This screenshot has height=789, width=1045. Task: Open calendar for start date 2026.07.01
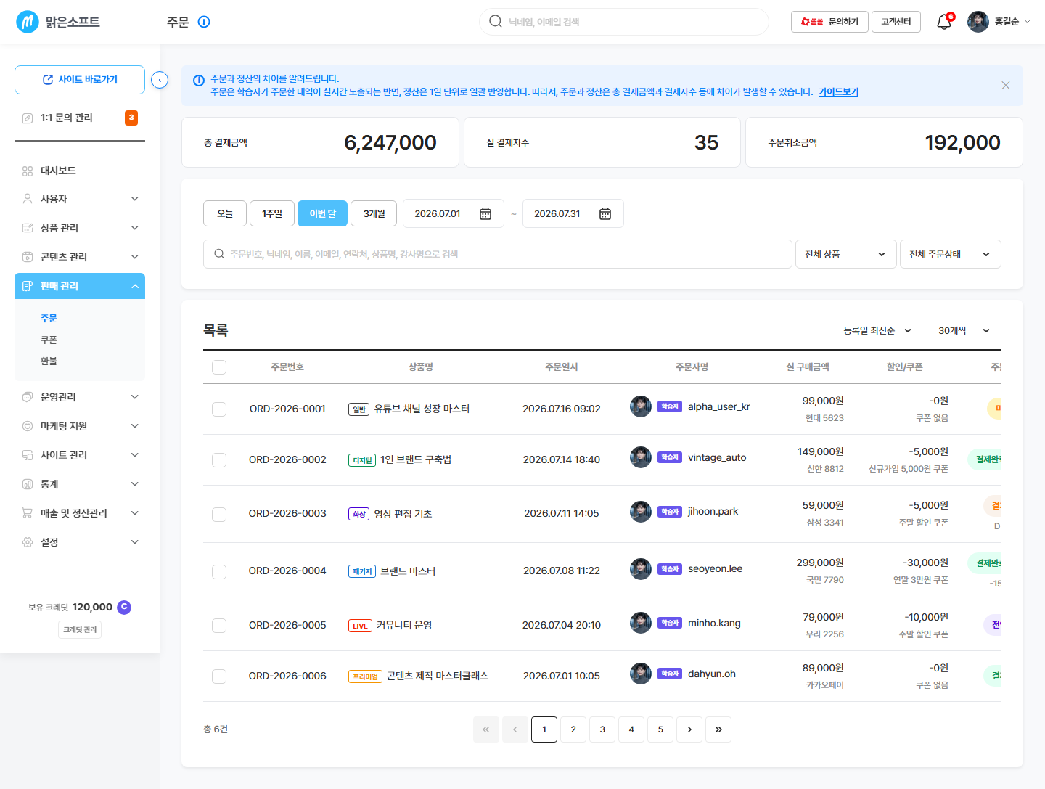pyautogui.click(x=485, y=213)
